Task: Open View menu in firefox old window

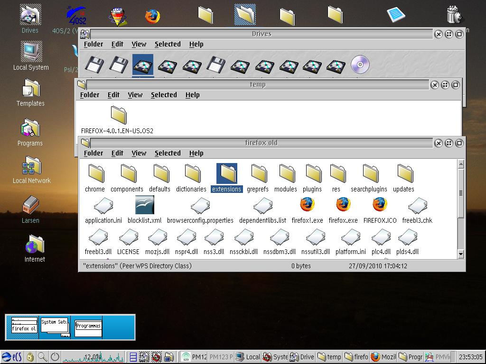Action: click(x=139, y=153)
